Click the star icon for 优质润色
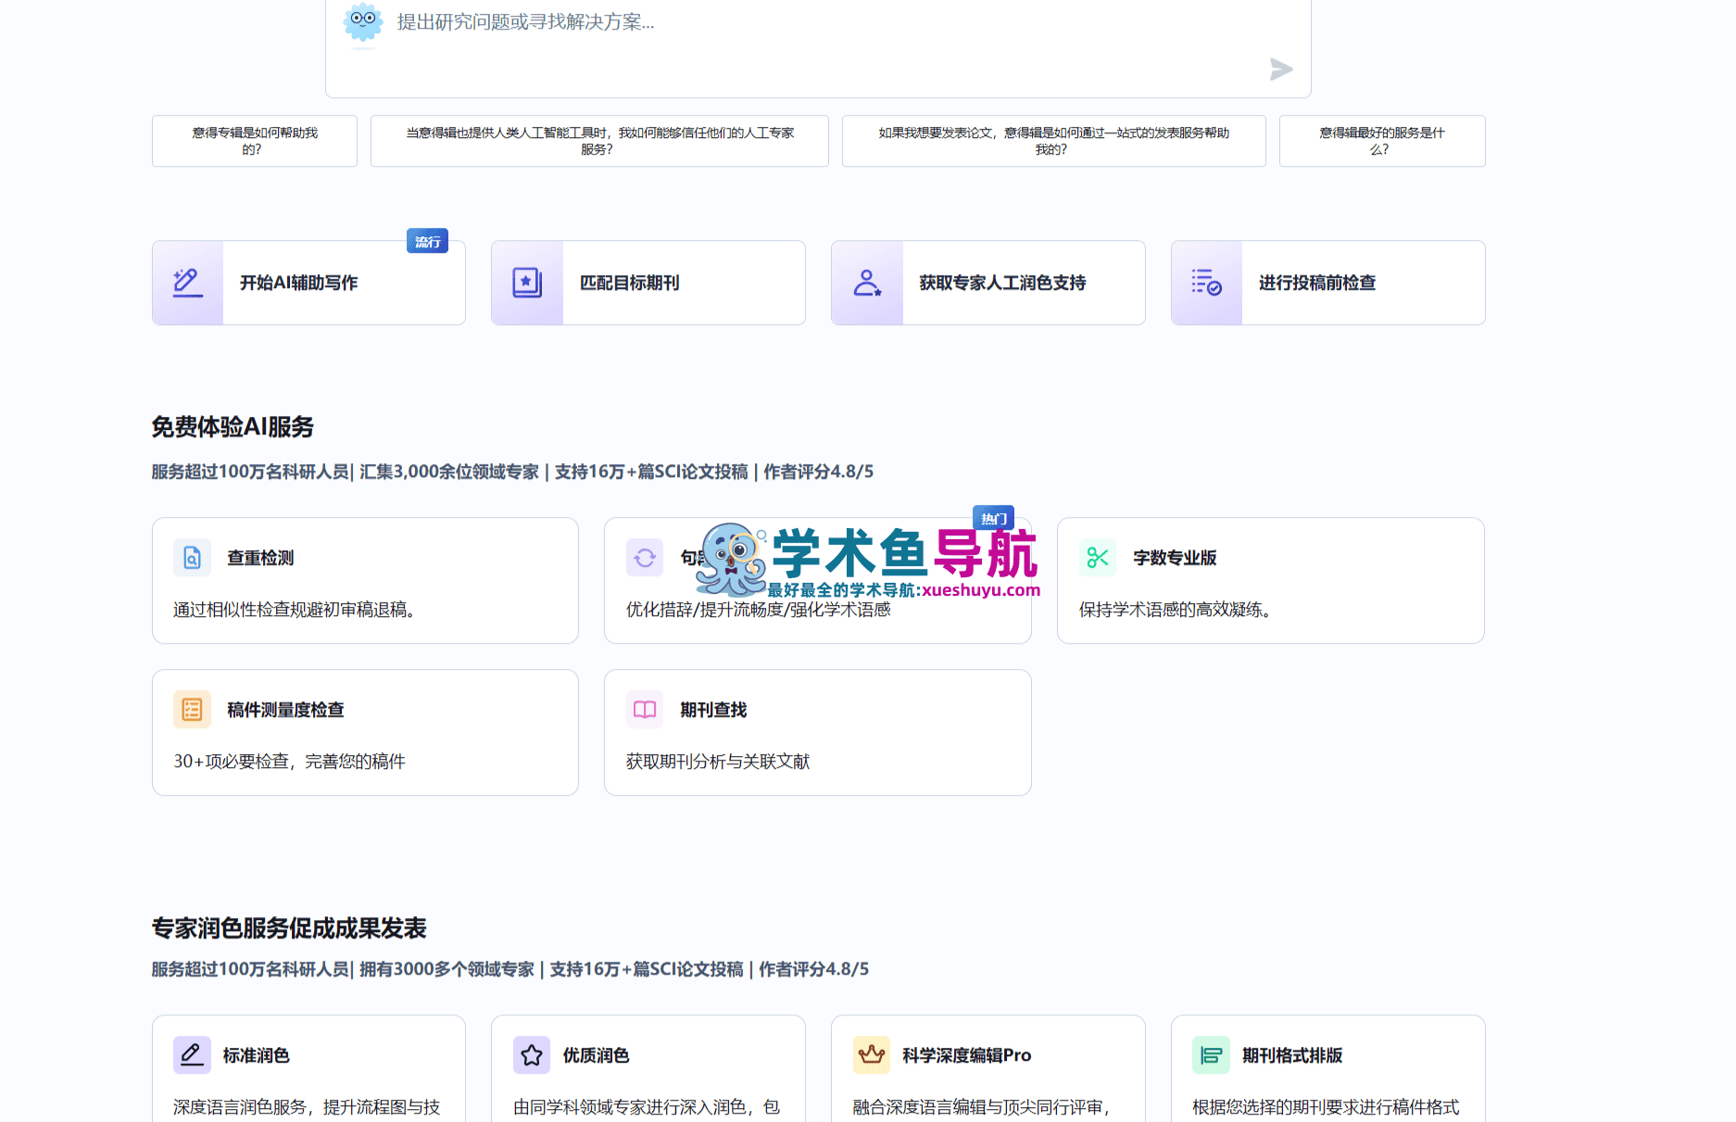The image size is (1736, 1122). coord(532,1055)
